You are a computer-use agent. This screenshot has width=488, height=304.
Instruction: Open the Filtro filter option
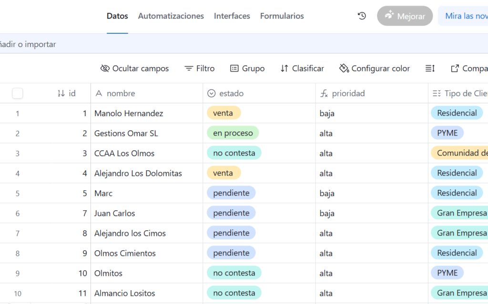pos(200,69)
